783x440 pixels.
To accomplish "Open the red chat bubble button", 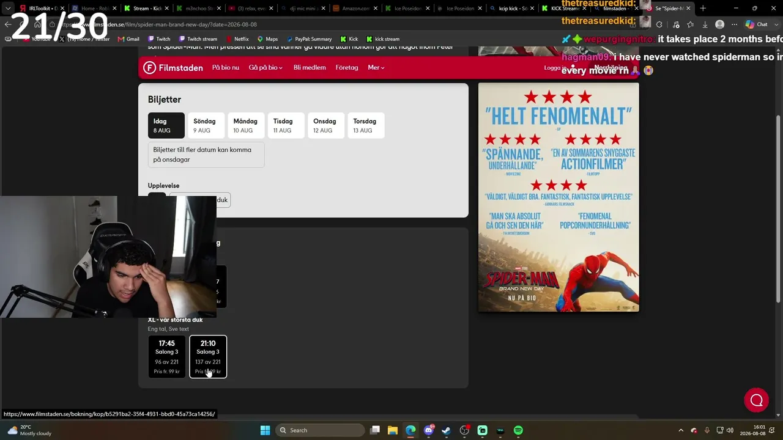I will tap(757, 400).
